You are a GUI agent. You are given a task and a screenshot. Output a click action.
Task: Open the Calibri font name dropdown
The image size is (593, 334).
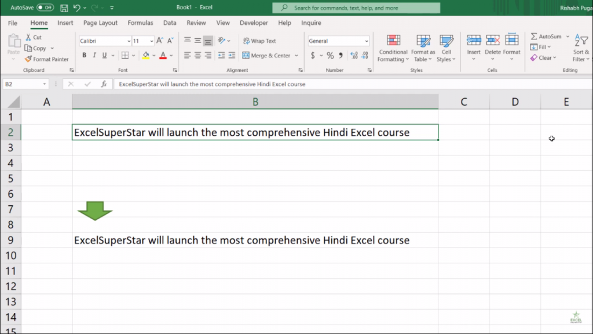pyautogui.click(x=129, y=41)
